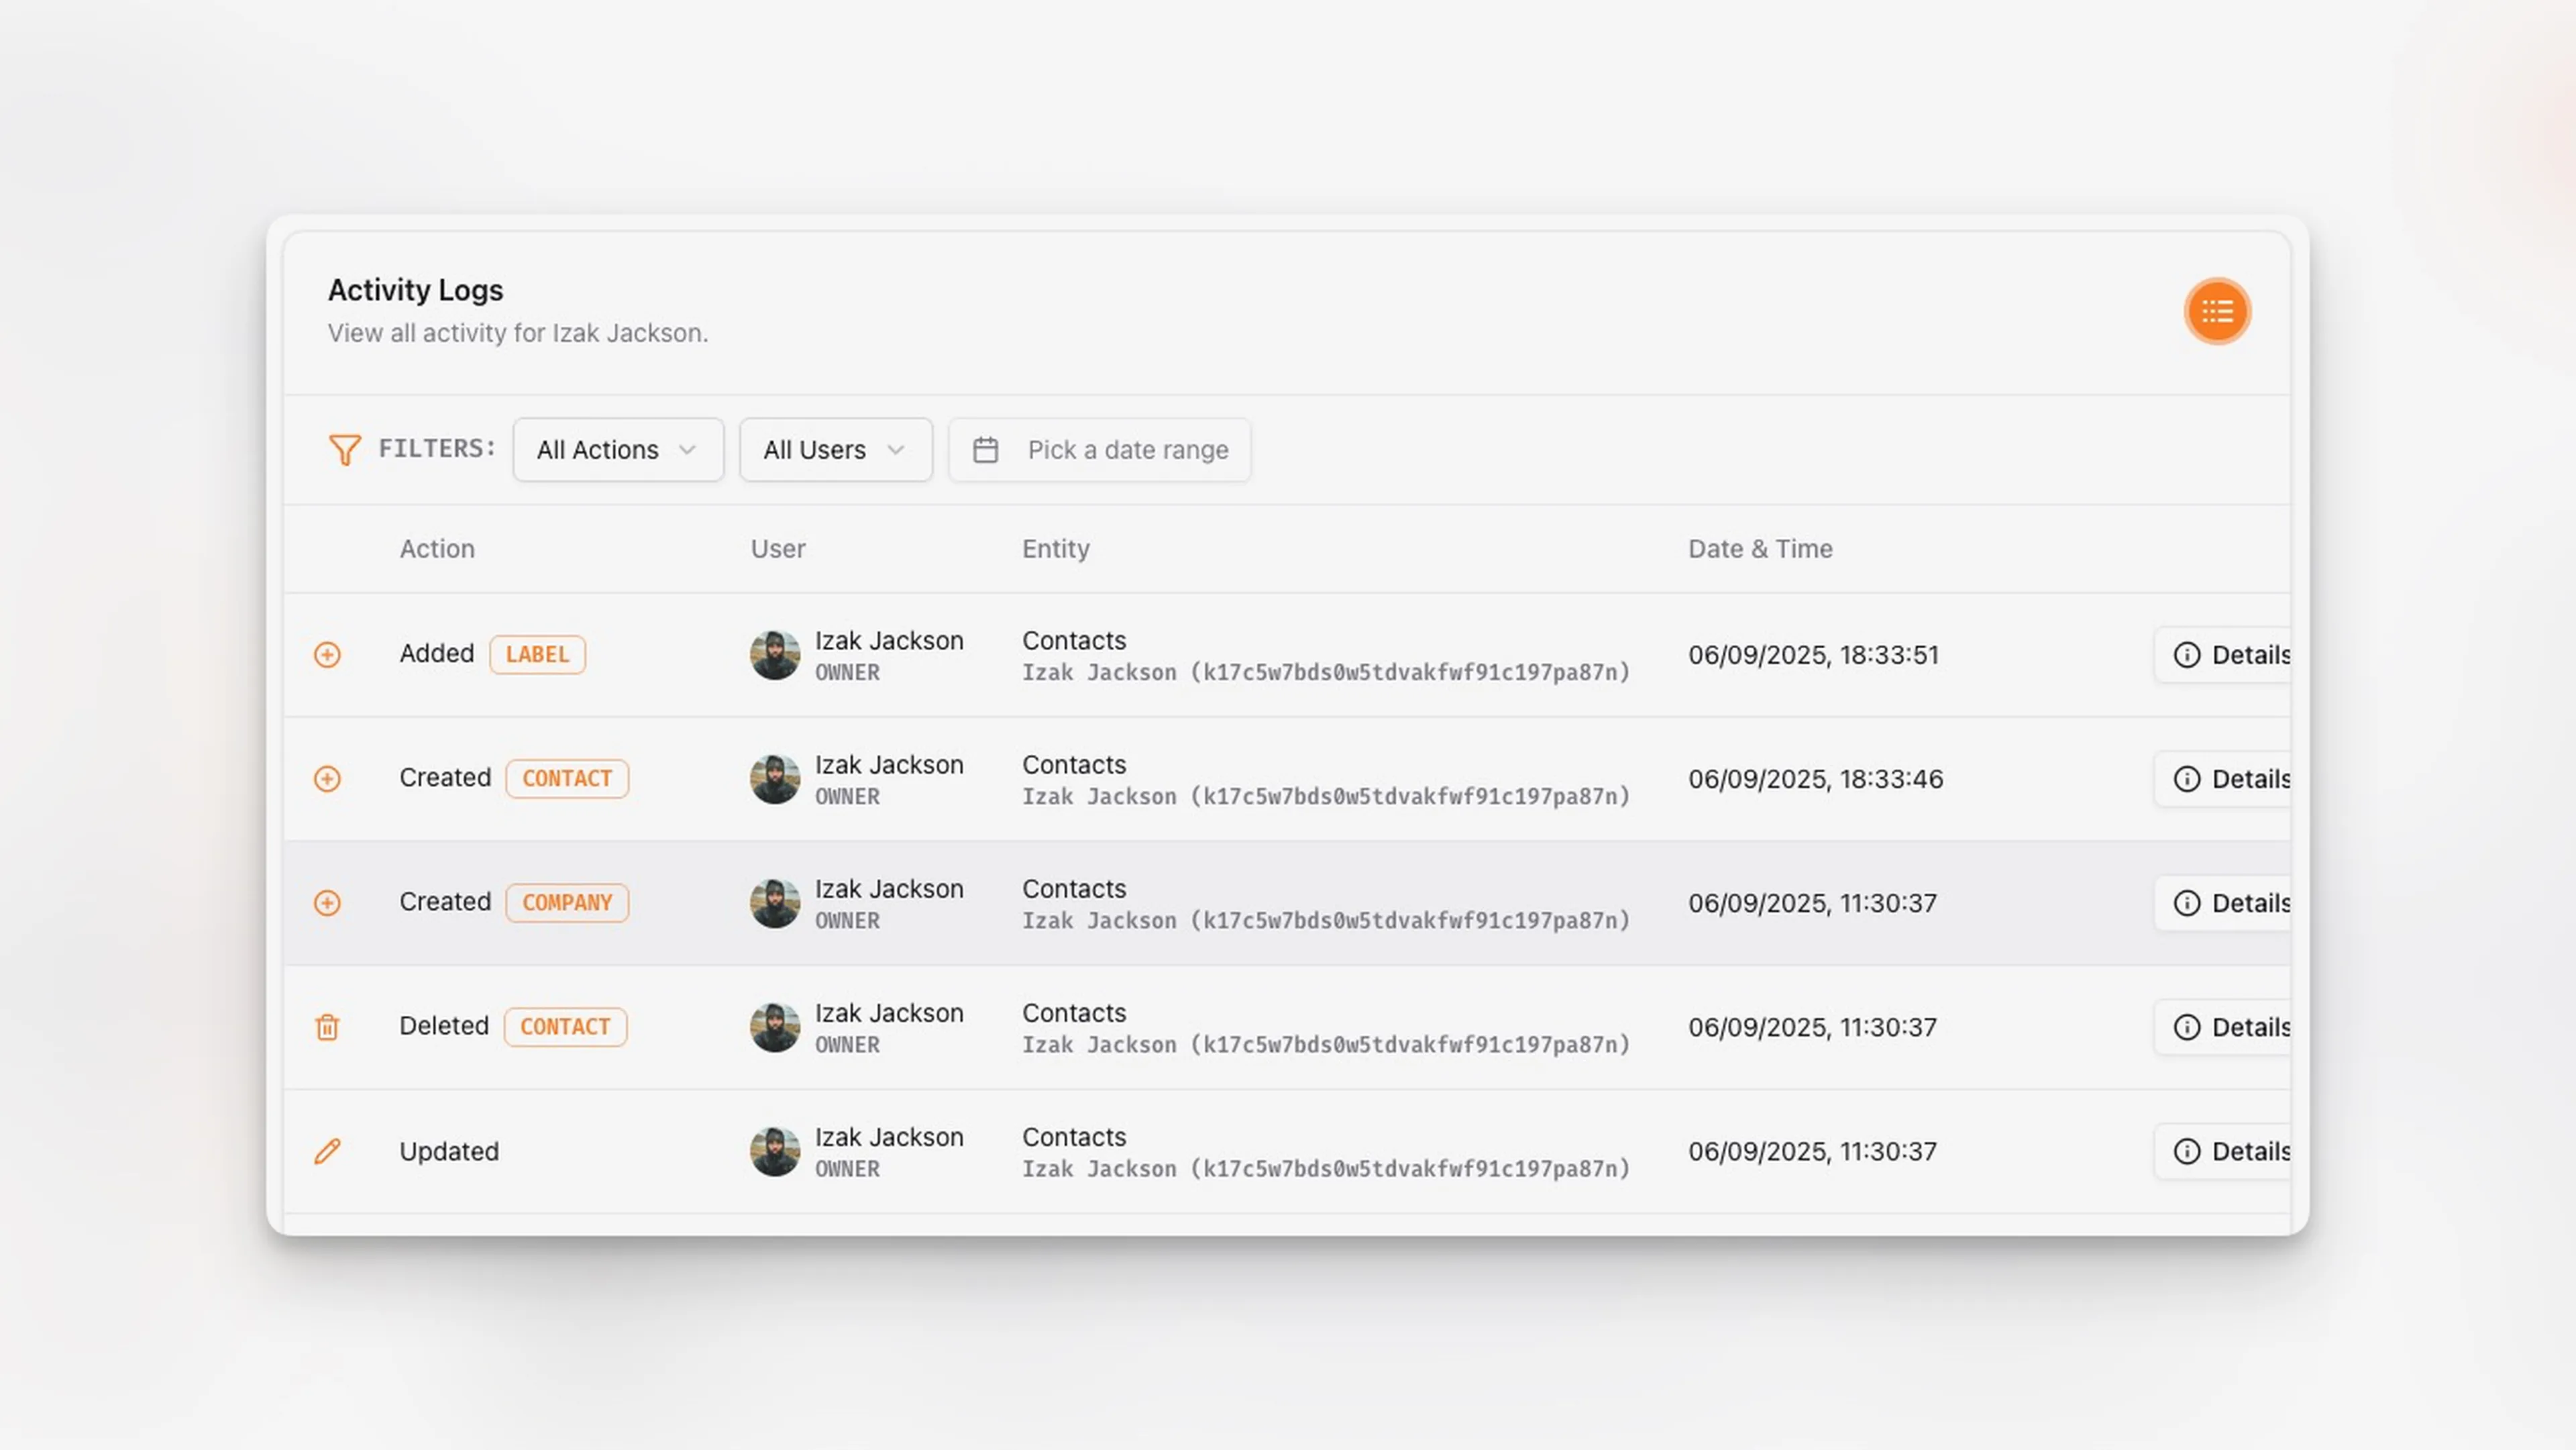Screen dimensions: 2576x1450
Task: Click the LABEL badge next to Added
Action: coord(537,655)
